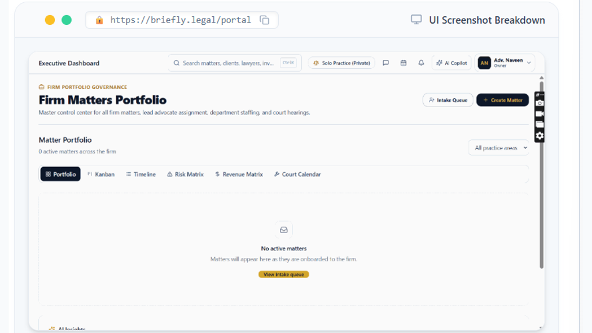The height and width of the screenshot is (333, 592).
Task: Click '0 active matters across the firm'
Action: [77, 151]
